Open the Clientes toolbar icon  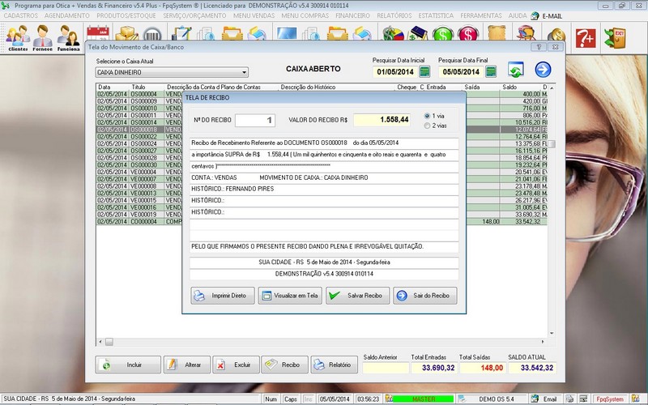coord(18,37)
